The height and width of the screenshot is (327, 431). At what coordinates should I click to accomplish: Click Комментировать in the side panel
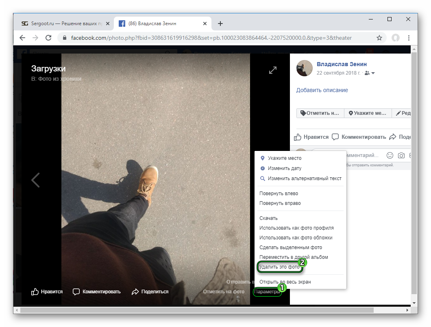click(x=359, y=137)
